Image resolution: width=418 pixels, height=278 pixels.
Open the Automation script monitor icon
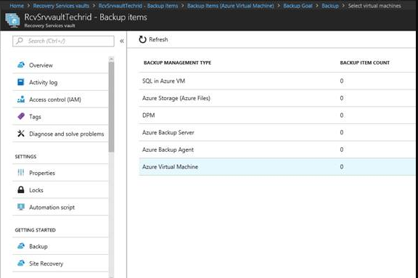[x=21, y=207]
